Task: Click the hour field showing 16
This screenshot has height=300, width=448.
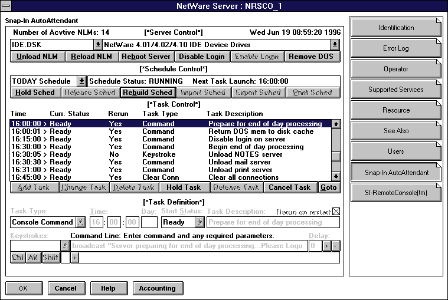Action: click(96, 222)
